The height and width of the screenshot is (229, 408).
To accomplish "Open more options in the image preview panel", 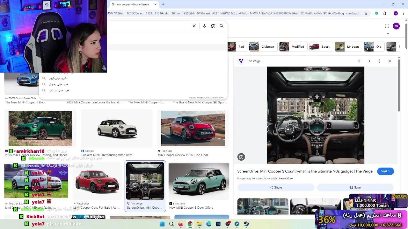I will (379, 61).
